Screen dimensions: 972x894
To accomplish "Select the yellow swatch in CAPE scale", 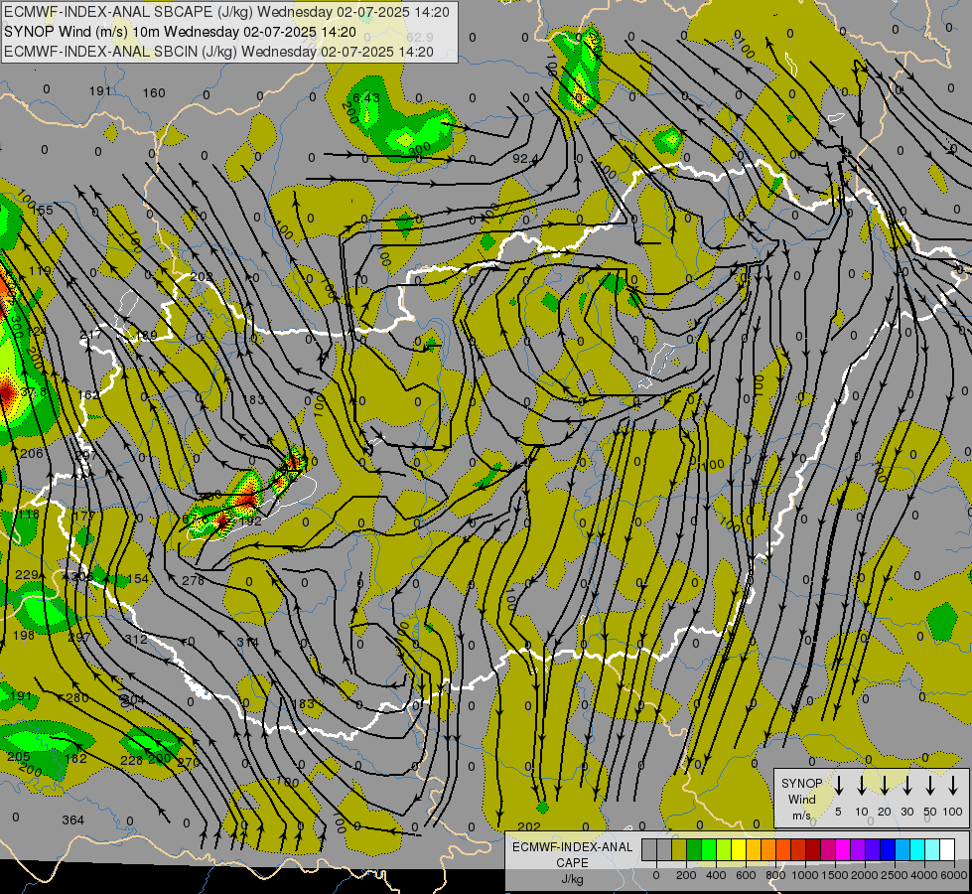I will click(739, 849).
